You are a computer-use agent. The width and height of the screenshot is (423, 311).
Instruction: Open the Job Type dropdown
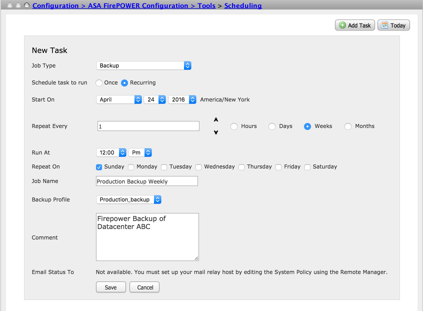pyautogui.click(x=144, y=65)
